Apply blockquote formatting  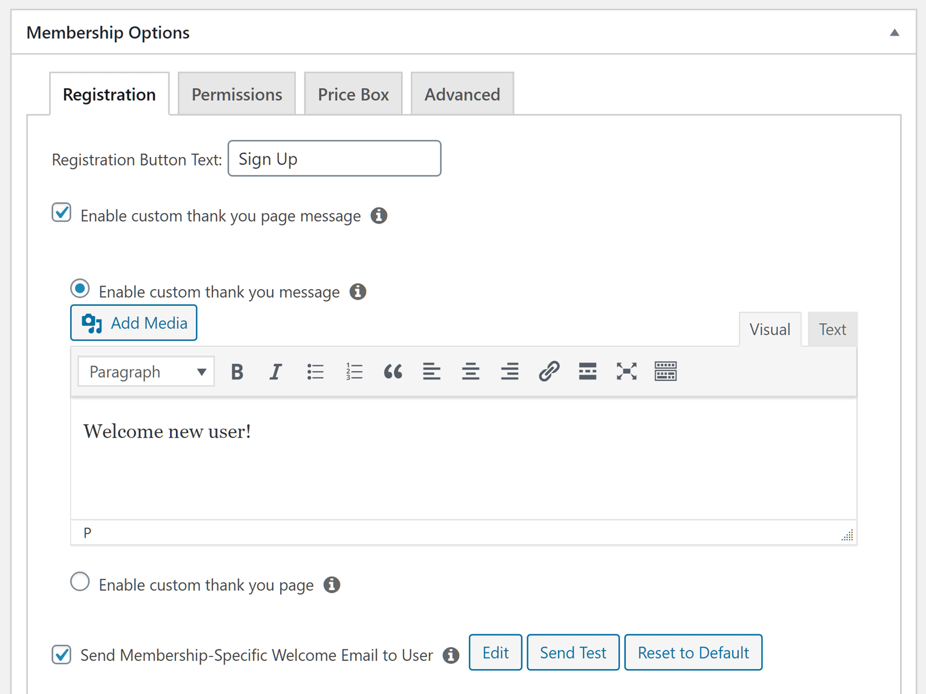pos(393,371)
